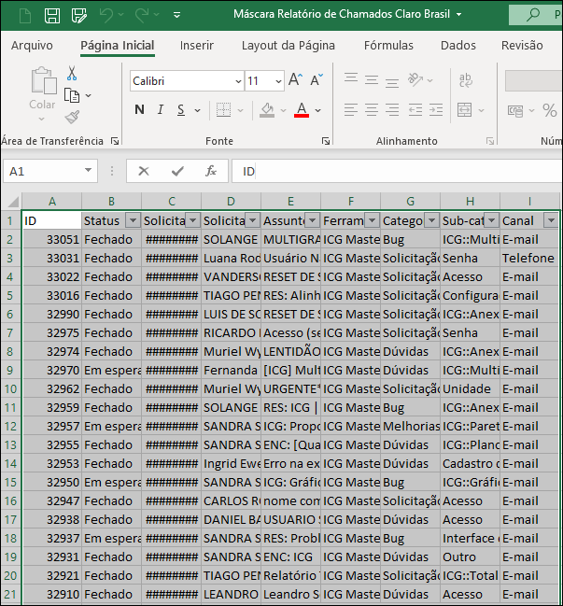
Task: Select column D header
Action: [x=231, y=202]
